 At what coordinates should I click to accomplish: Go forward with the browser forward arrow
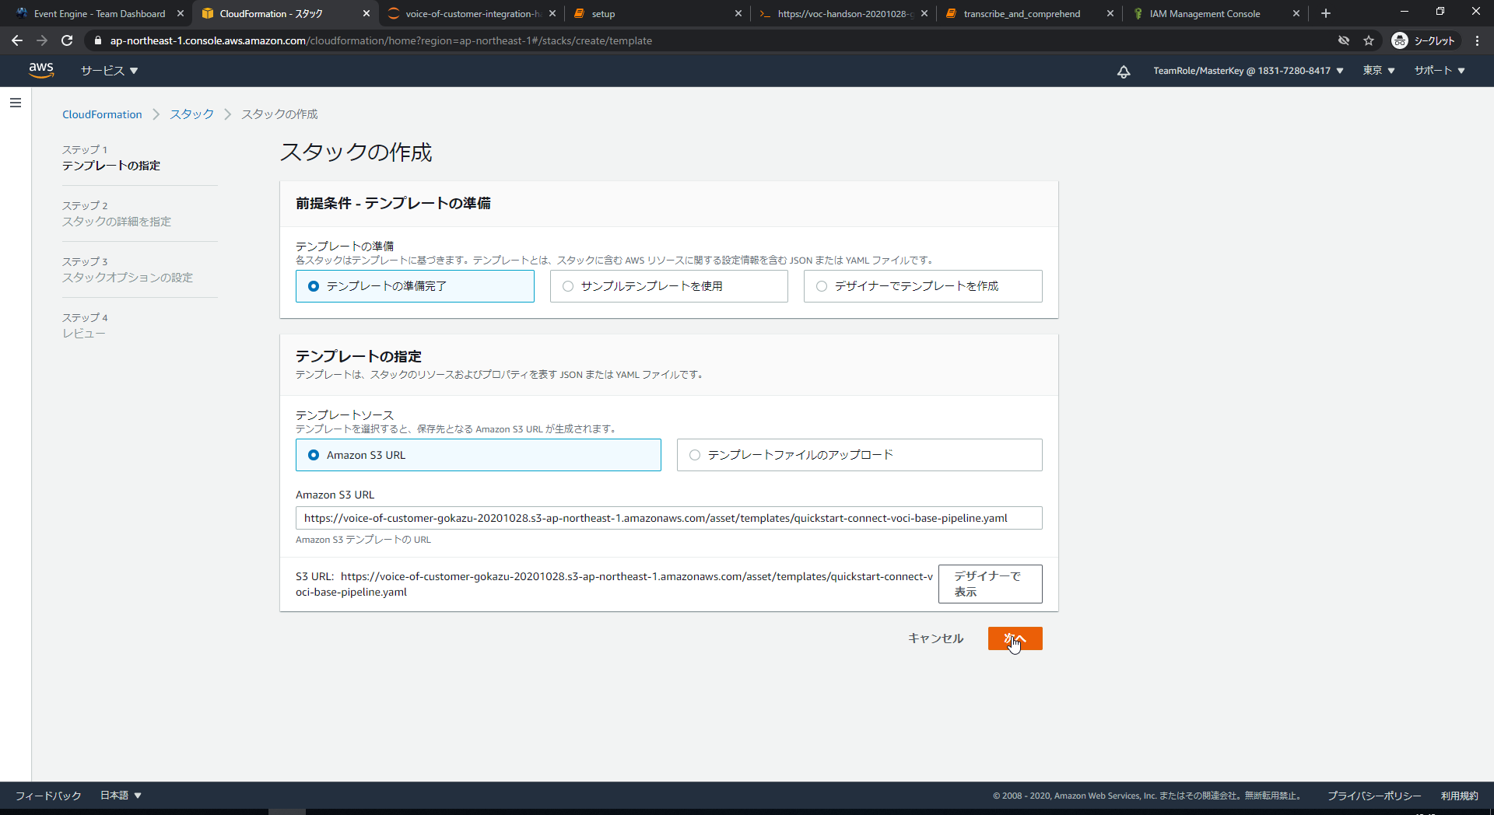(42, 40)
